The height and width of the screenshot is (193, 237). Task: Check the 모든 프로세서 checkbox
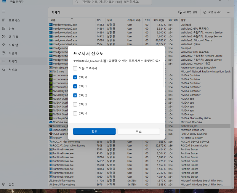[75, 68]
